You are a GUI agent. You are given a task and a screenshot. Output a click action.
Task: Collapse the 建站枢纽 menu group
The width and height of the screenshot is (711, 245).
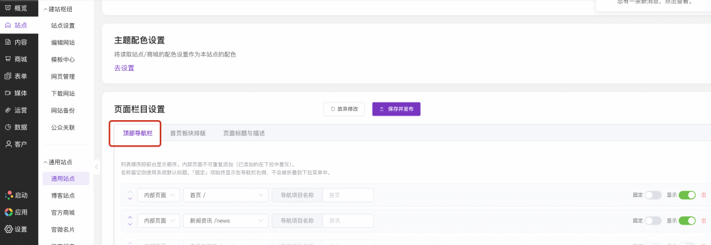tap(57, 9)
